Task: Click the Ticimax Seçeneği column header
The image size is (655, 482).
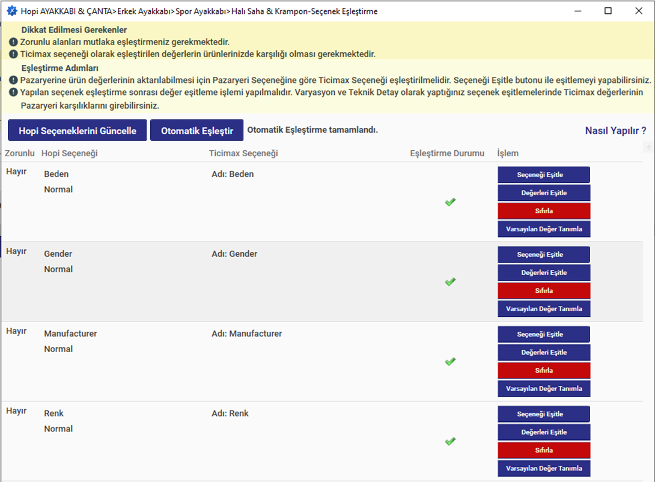Action: [243, 153]
